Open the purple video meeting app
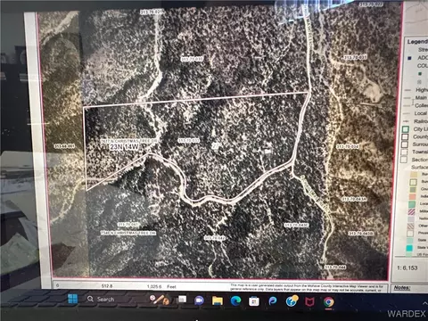This screenshot has height=321, width=428. [199, 300]
